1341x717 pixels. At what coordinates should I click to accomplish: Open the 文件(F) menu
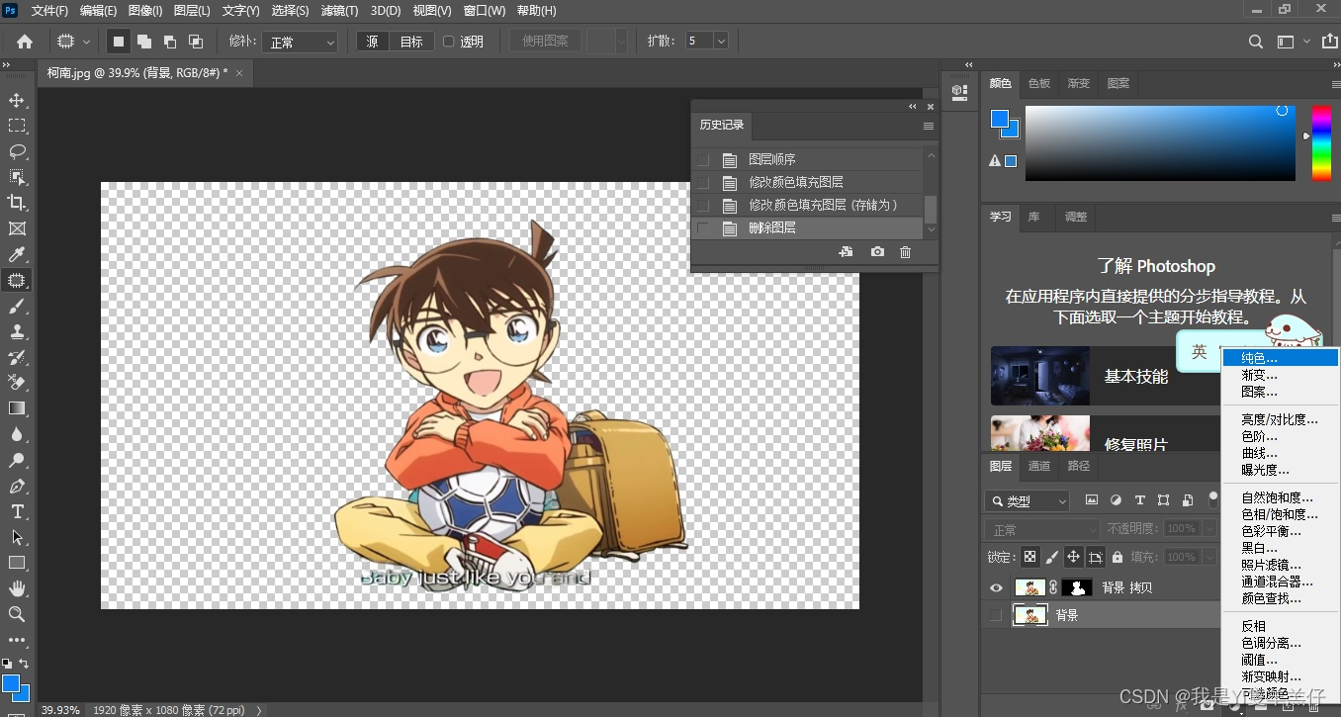pos(49,11)
